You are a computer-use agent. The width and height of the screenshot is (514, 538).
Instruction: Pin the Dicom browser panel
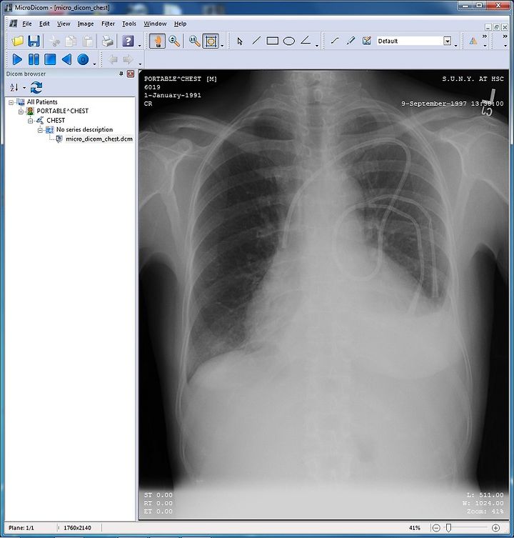[121, 74]
